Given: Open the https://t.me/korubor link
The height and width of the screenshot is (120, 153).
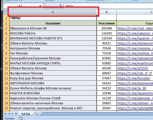Looking at the screenshot, I should [x=134, y=78].
